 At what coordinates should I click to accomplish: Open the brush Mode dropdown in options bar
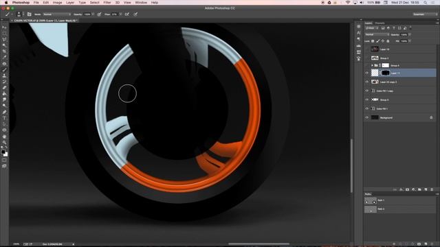click(x=57, y=14)
